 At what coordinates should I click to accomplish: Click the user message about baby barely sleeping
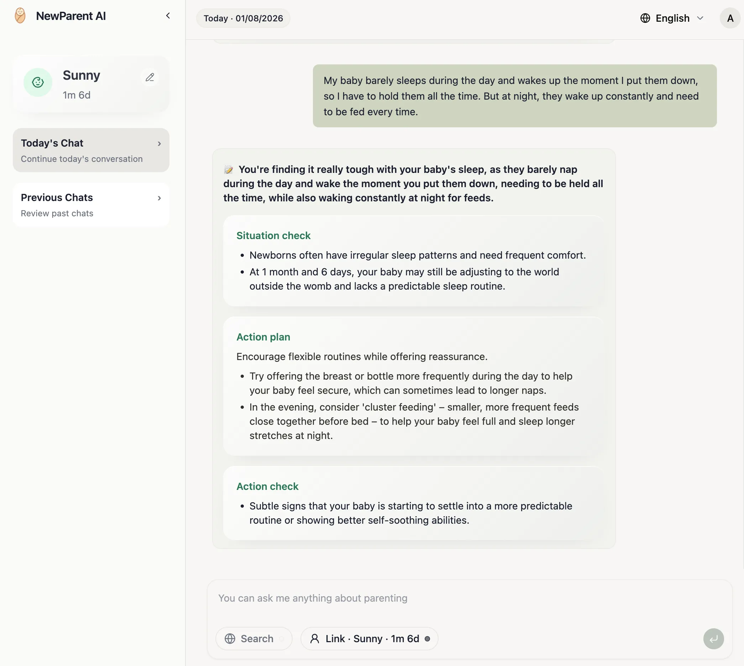click(x=515, y=96)
